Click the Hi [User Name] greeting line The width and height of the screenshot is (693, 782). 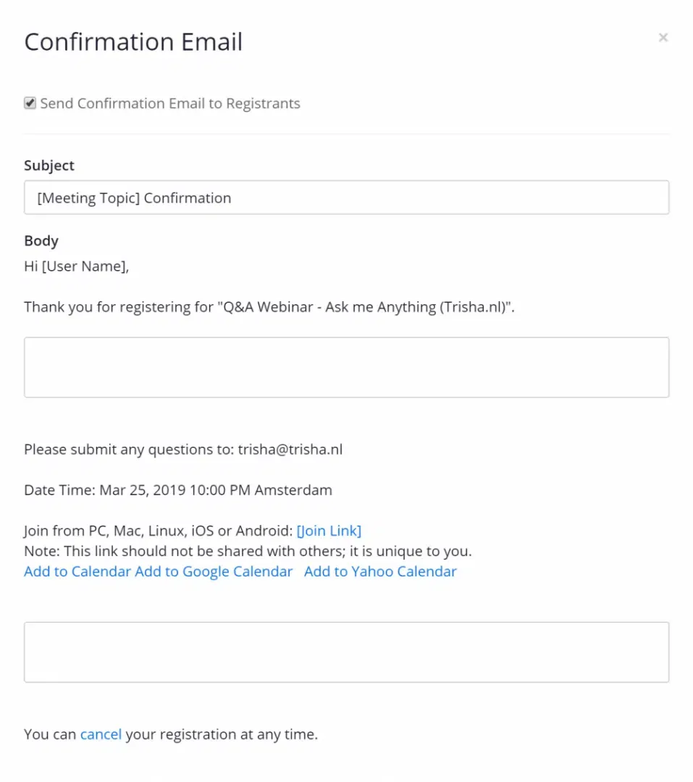(x=76, y=266)
